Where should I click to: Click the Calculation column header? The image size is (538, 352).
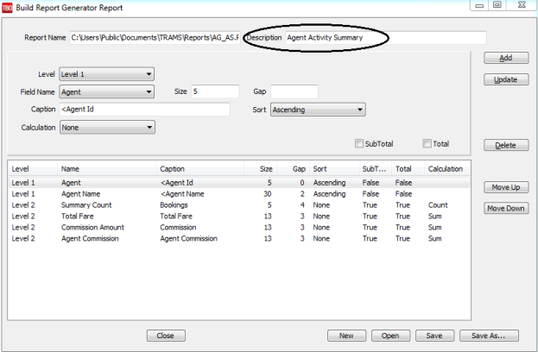point(447,169)
